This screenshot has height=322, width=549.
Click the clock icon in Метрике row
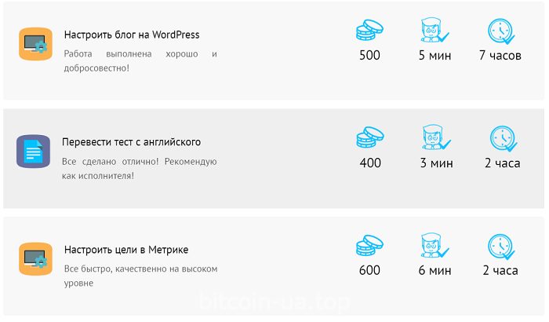point(501,247)
